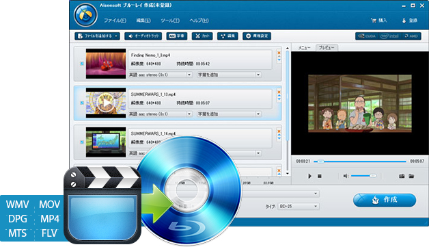
Task: Remove SUMMERWARS_1_13.mp4 with orange X
Action: [279, 92]
